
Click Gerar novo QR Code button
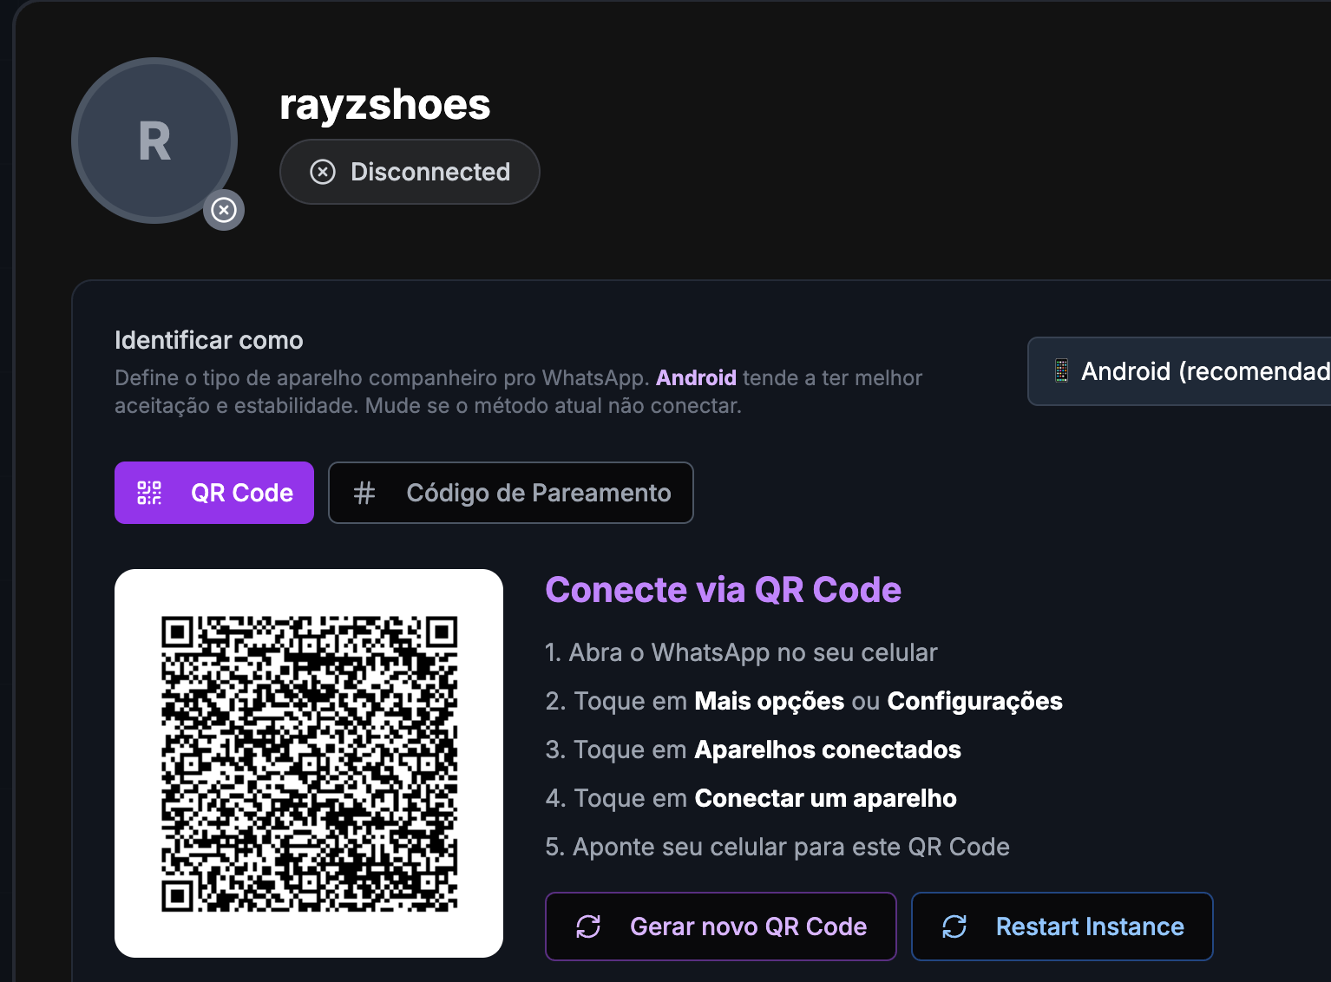pos(721,926)
